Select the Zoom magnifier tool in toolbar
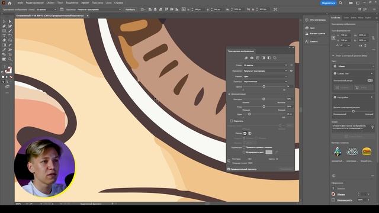 10,59
